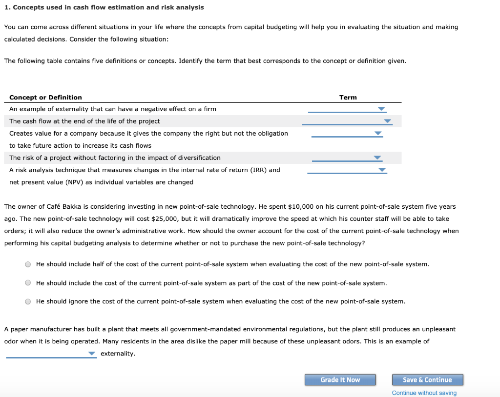Click the blue triangle icon for the negative externality row
500x397 pixels.
click(x=381, y=109)
